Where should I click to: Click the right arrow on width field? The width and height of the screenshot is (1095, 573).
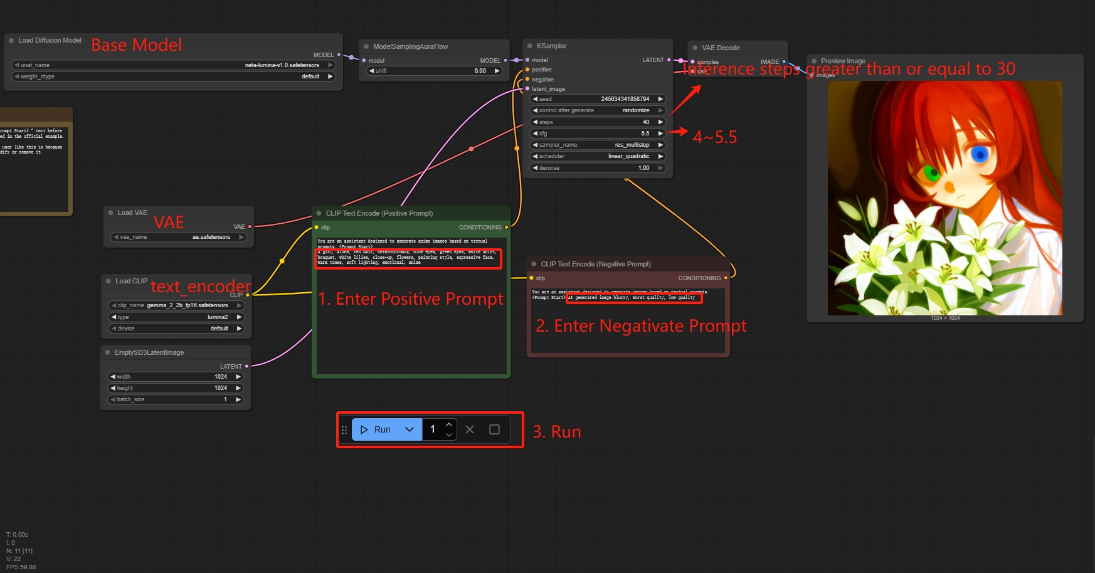[238, 377]
